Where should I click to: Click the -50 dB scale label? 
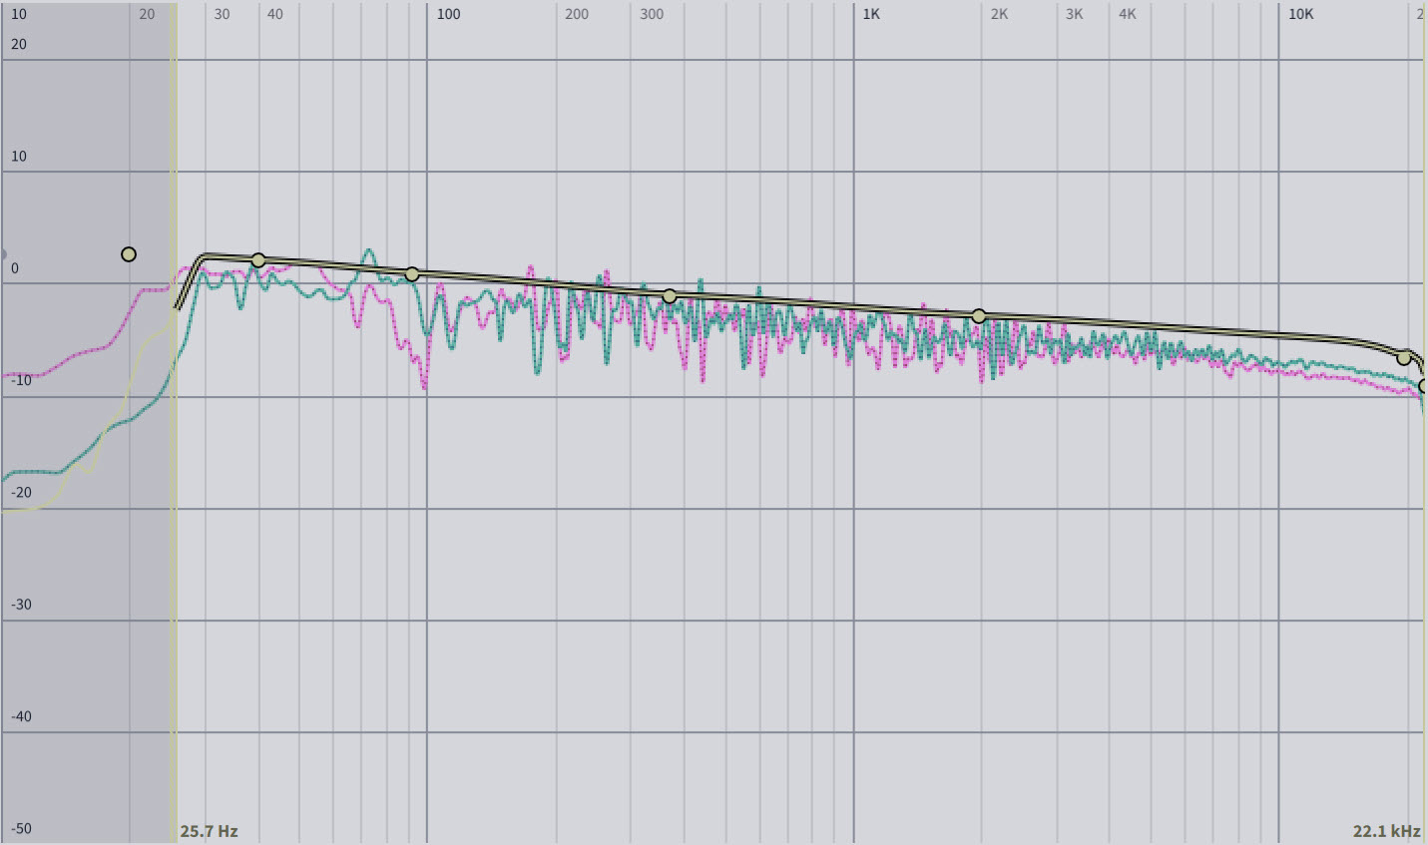[x=21, y=828]
